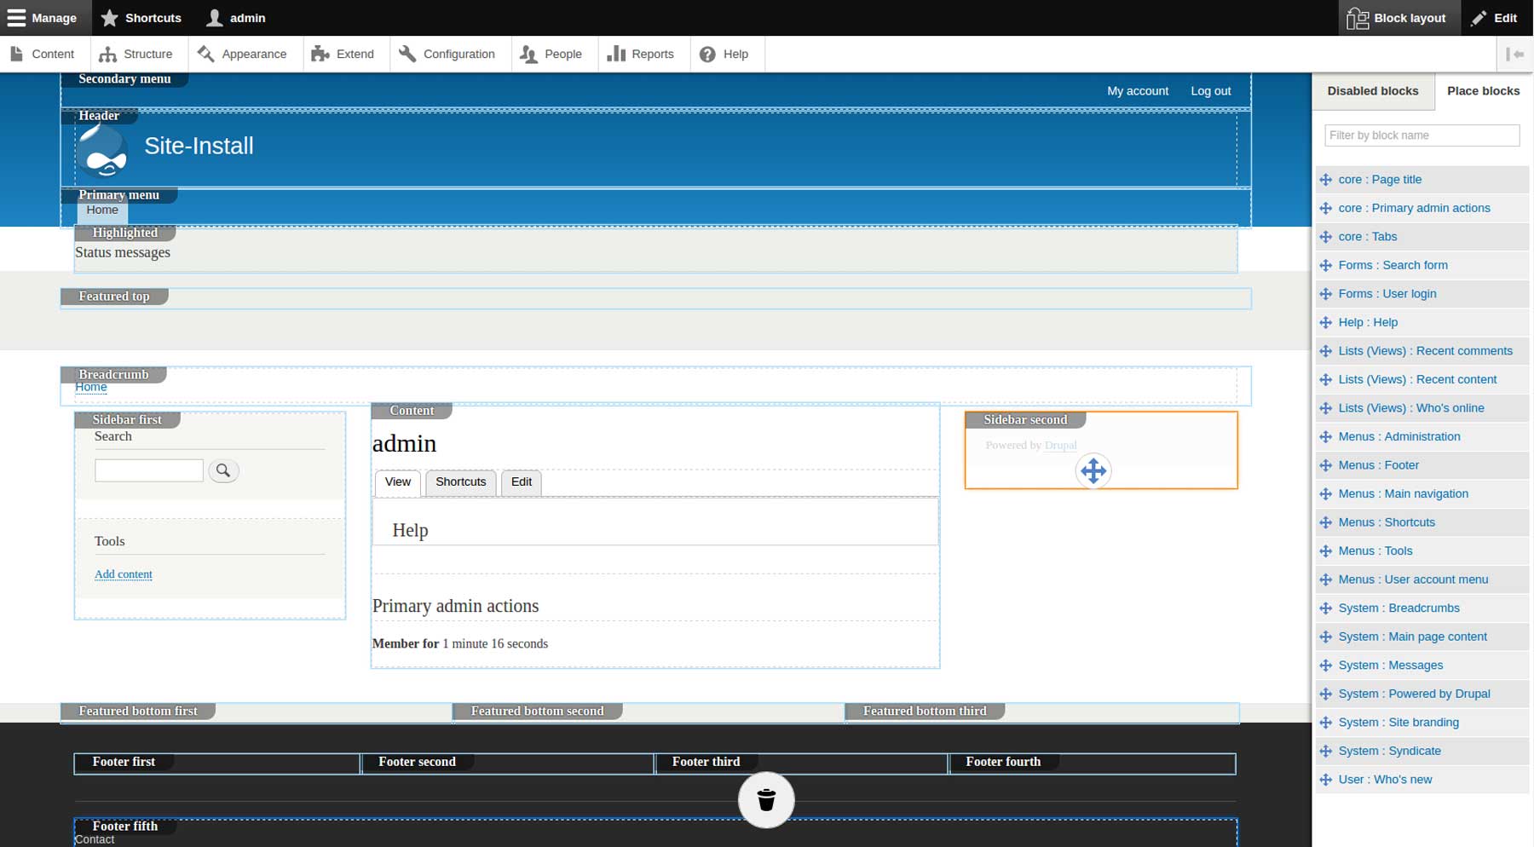Click the Shortcuts star icon

[x=110, y=17]
